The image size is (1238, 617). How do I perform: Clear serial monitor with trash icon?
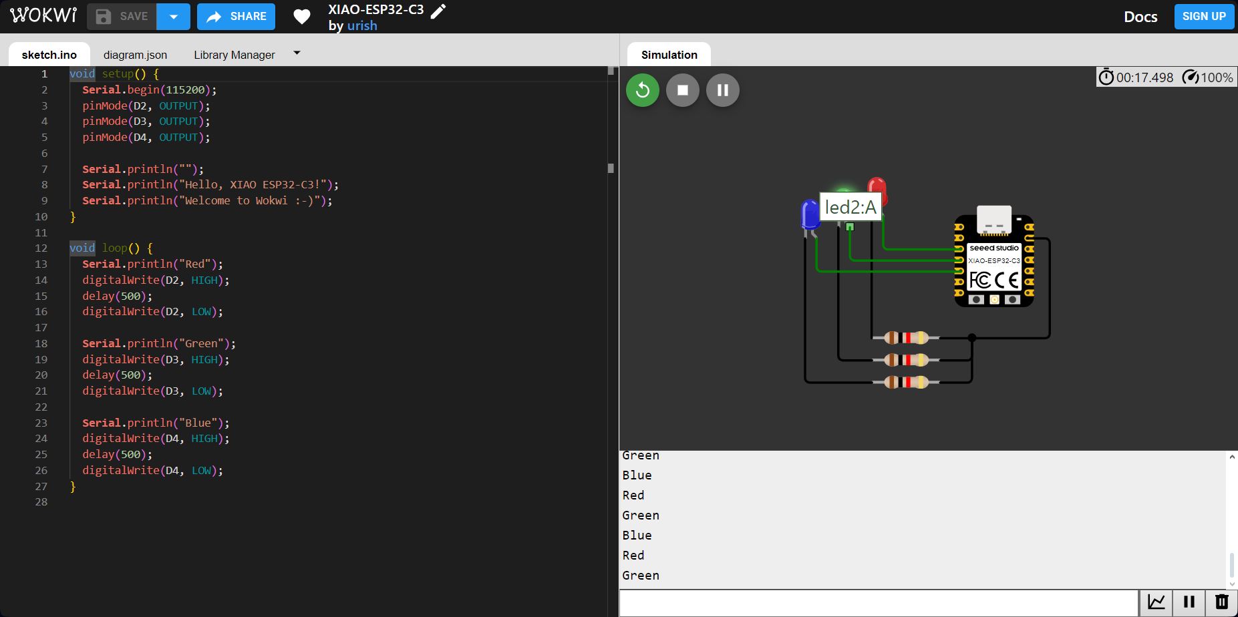pos(1222,602)
